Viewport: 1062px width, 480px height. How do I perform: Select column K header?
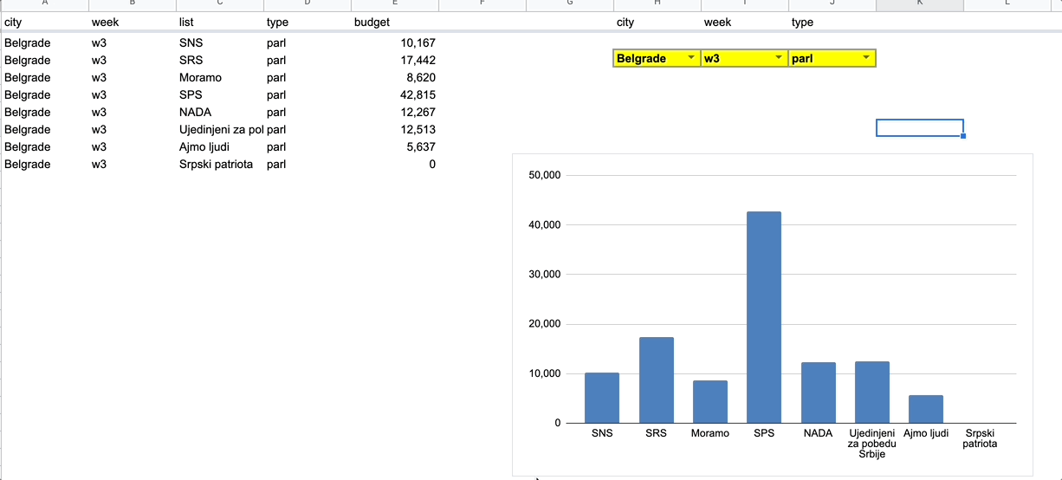(x=919, y=4)
